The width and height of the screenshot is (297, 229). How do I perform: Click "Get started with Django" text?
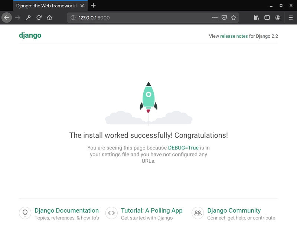(x=147, y=218)
